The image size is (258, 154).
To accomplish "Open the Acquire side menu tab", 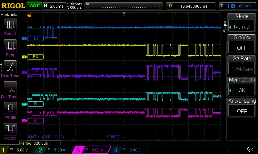I will point(224,25).
